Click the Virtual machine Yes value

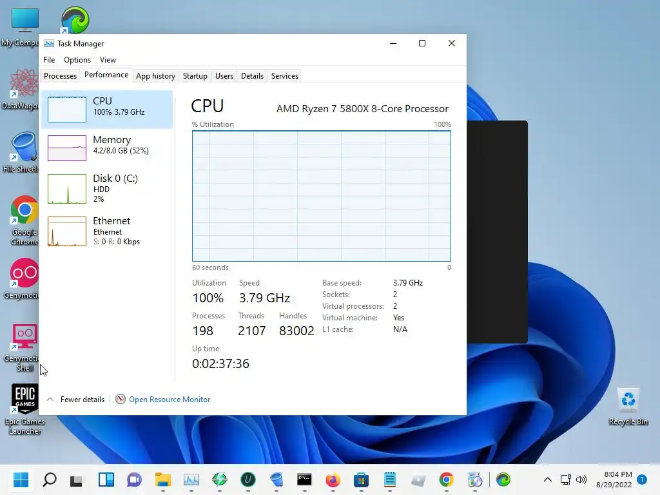(398, 318)
